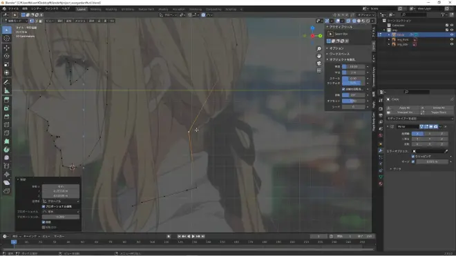Hide img_side object via outliner eye
This screenshot has width=456, height=256.
(452, 44)
